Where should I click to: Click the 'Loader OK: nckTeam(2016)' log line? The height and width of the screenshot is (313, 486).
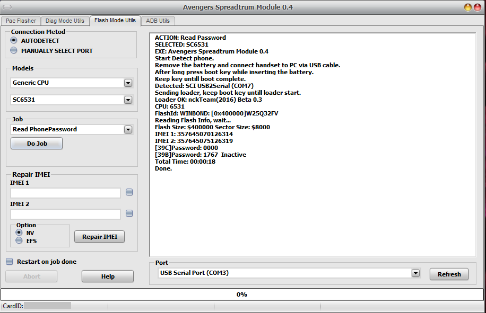(209, 100)
